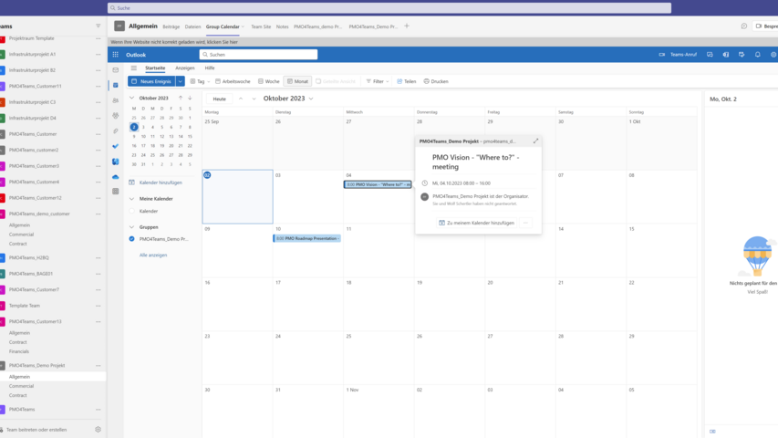The width and height of the screenshot is (778, 438).
Task: Open the To Do checkmark app
Action: point(116,146)
